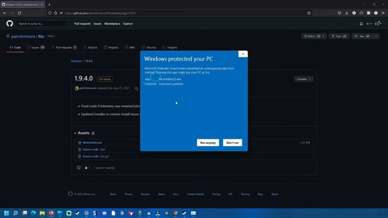Expand the Watch options arrow
The width and height of the screenshot is (388, 218).
[x=323, y=36]
